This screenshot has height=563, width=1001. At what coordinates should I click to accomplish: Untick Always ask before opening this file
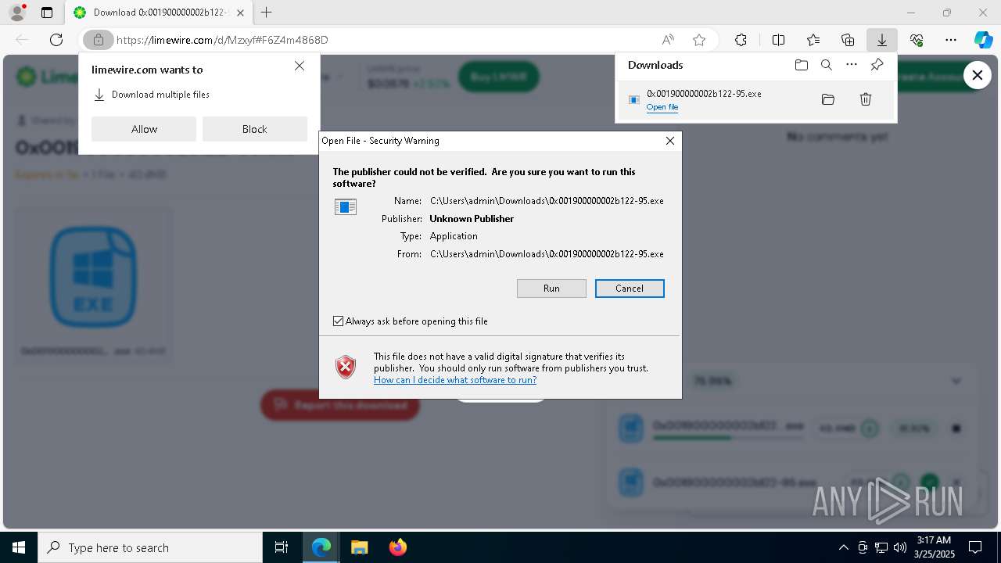pos(339,321)
